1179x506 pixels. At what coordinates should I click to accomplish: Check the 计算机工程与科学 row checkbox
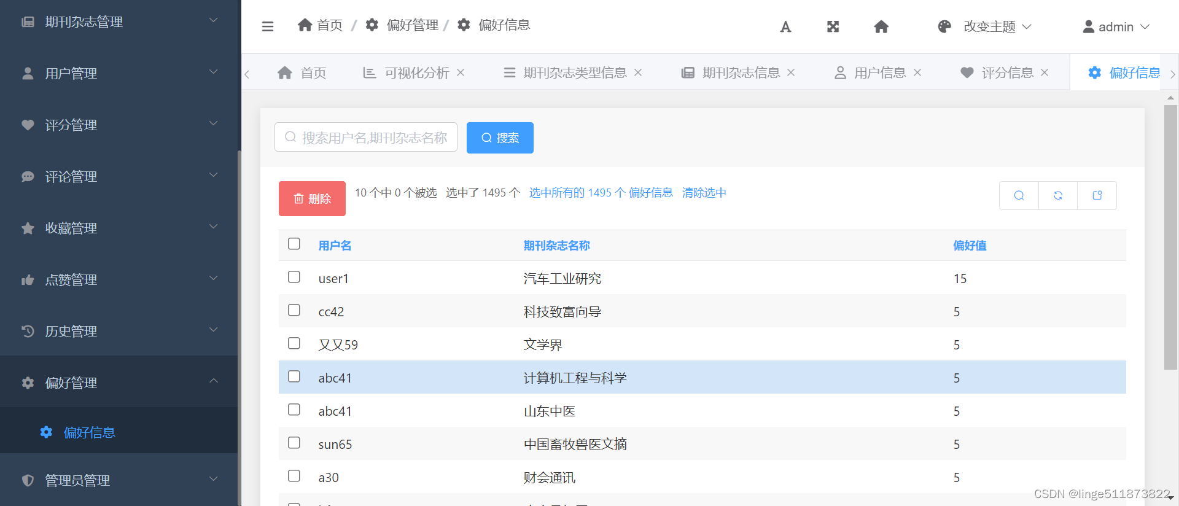pyautogui.click(x=294, y=376)
